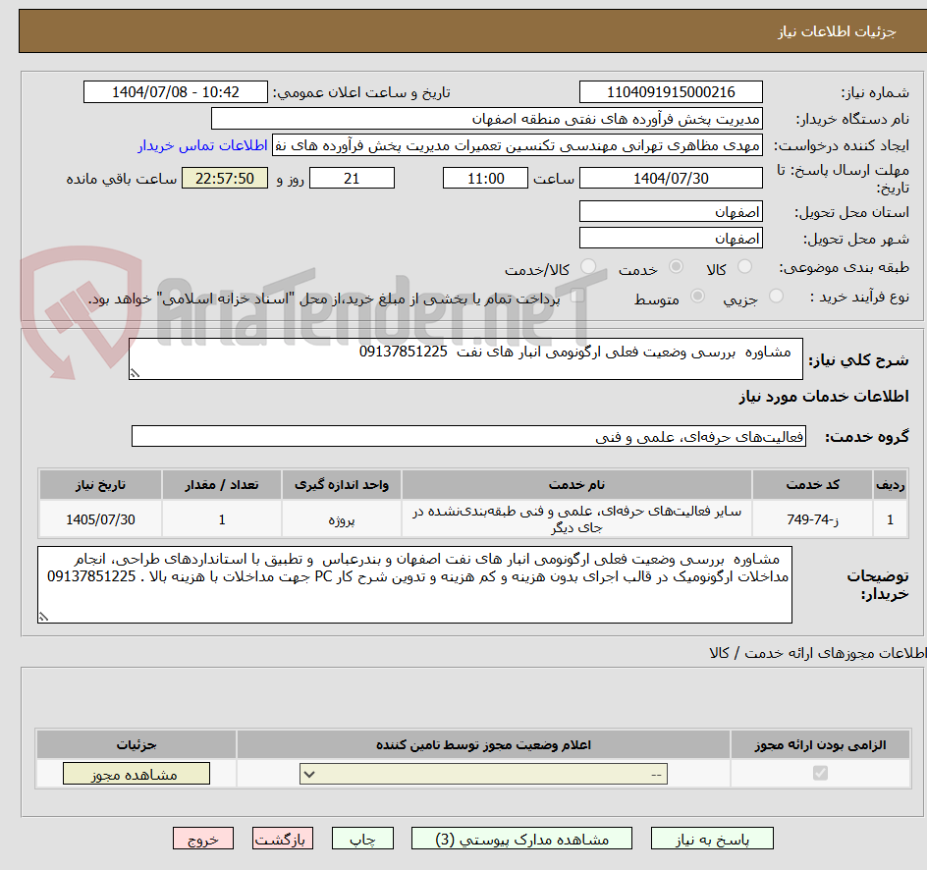Screen dimensions: 927x870
Task: Select the کالا/خدمت radio button
Action: tap(588, 266)
